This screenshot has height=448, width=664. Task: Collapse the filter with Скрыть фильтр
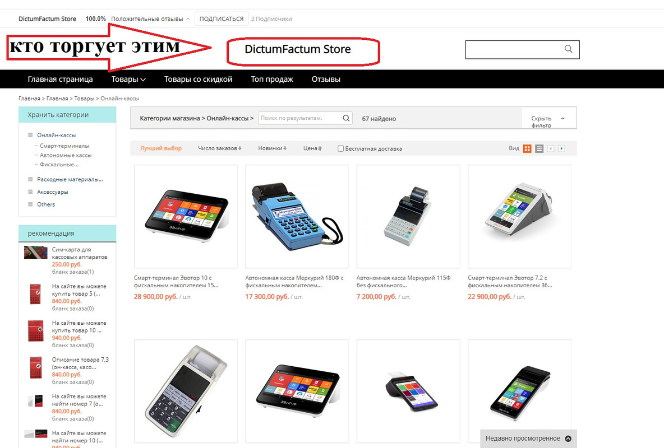click(x=548, y=121)
